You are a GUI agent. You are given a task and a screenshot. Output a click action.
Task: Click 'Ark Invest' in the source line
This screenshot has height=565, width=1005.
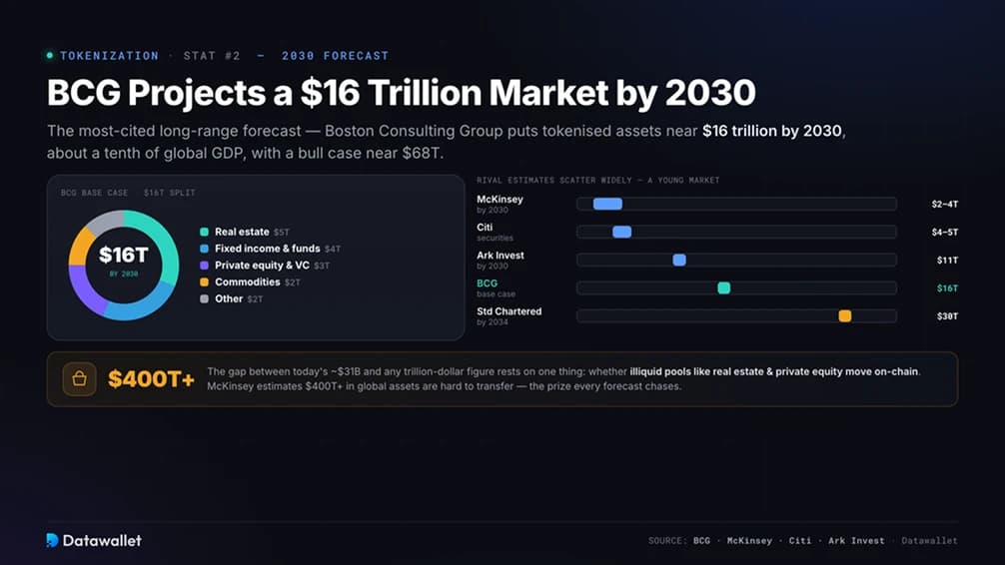[x=856, y=541]
